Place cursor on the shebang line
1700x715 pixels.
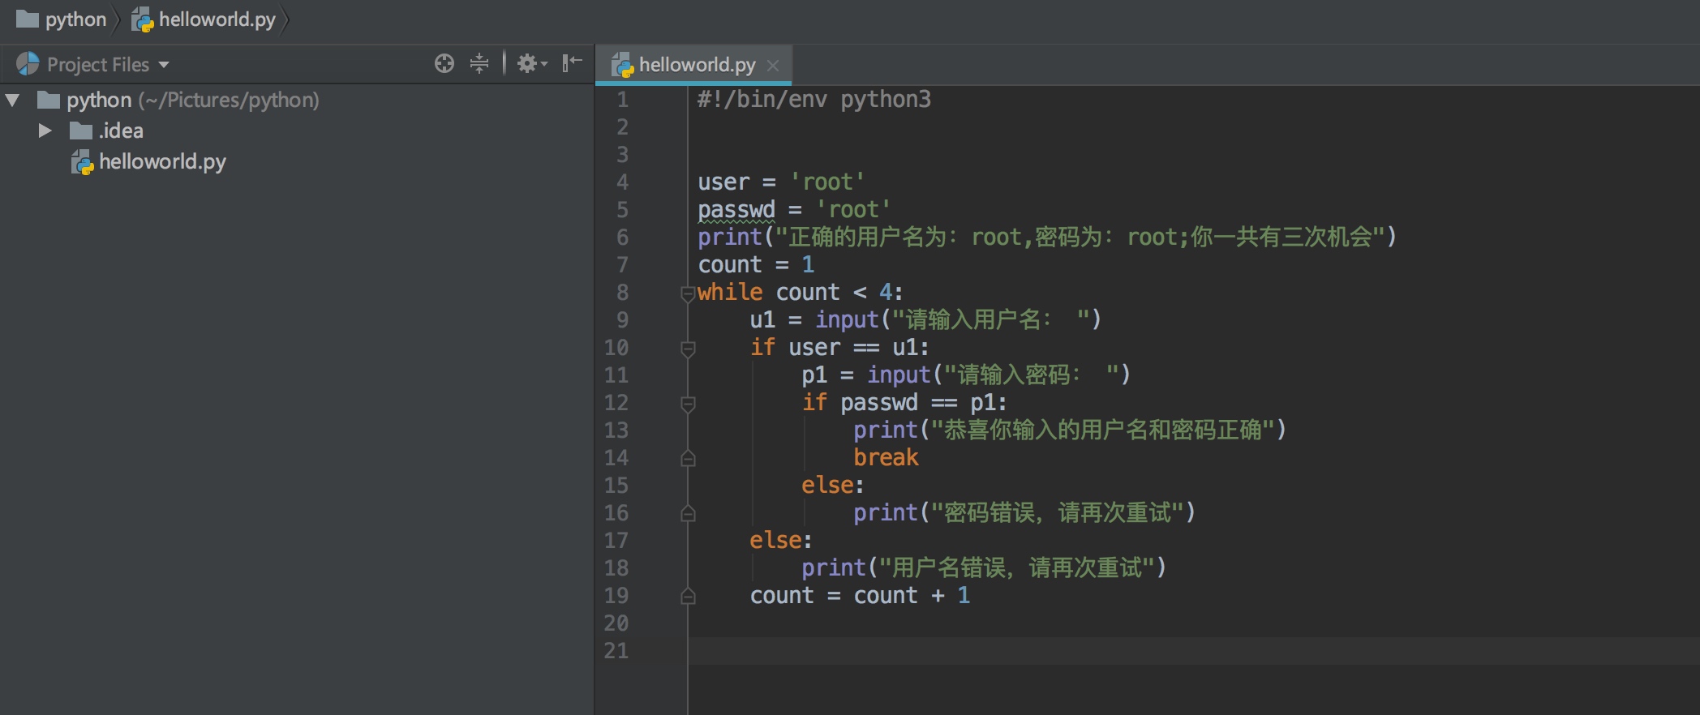(814, 99)
